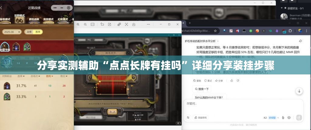Click the mini-program capsule circle close icon
This screenshot has width=311, height=130.
[x=68, y=8]
